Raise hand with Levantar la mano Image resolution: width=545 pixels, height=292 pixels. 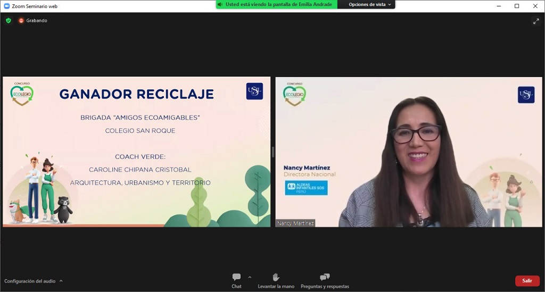point(276,281)
